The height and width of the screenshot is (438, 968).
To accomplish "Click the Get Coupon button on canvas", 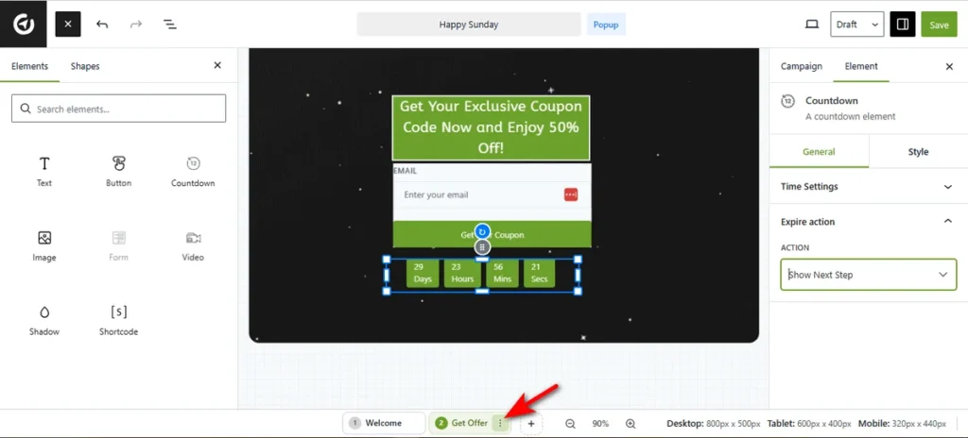I will (492, 234).
